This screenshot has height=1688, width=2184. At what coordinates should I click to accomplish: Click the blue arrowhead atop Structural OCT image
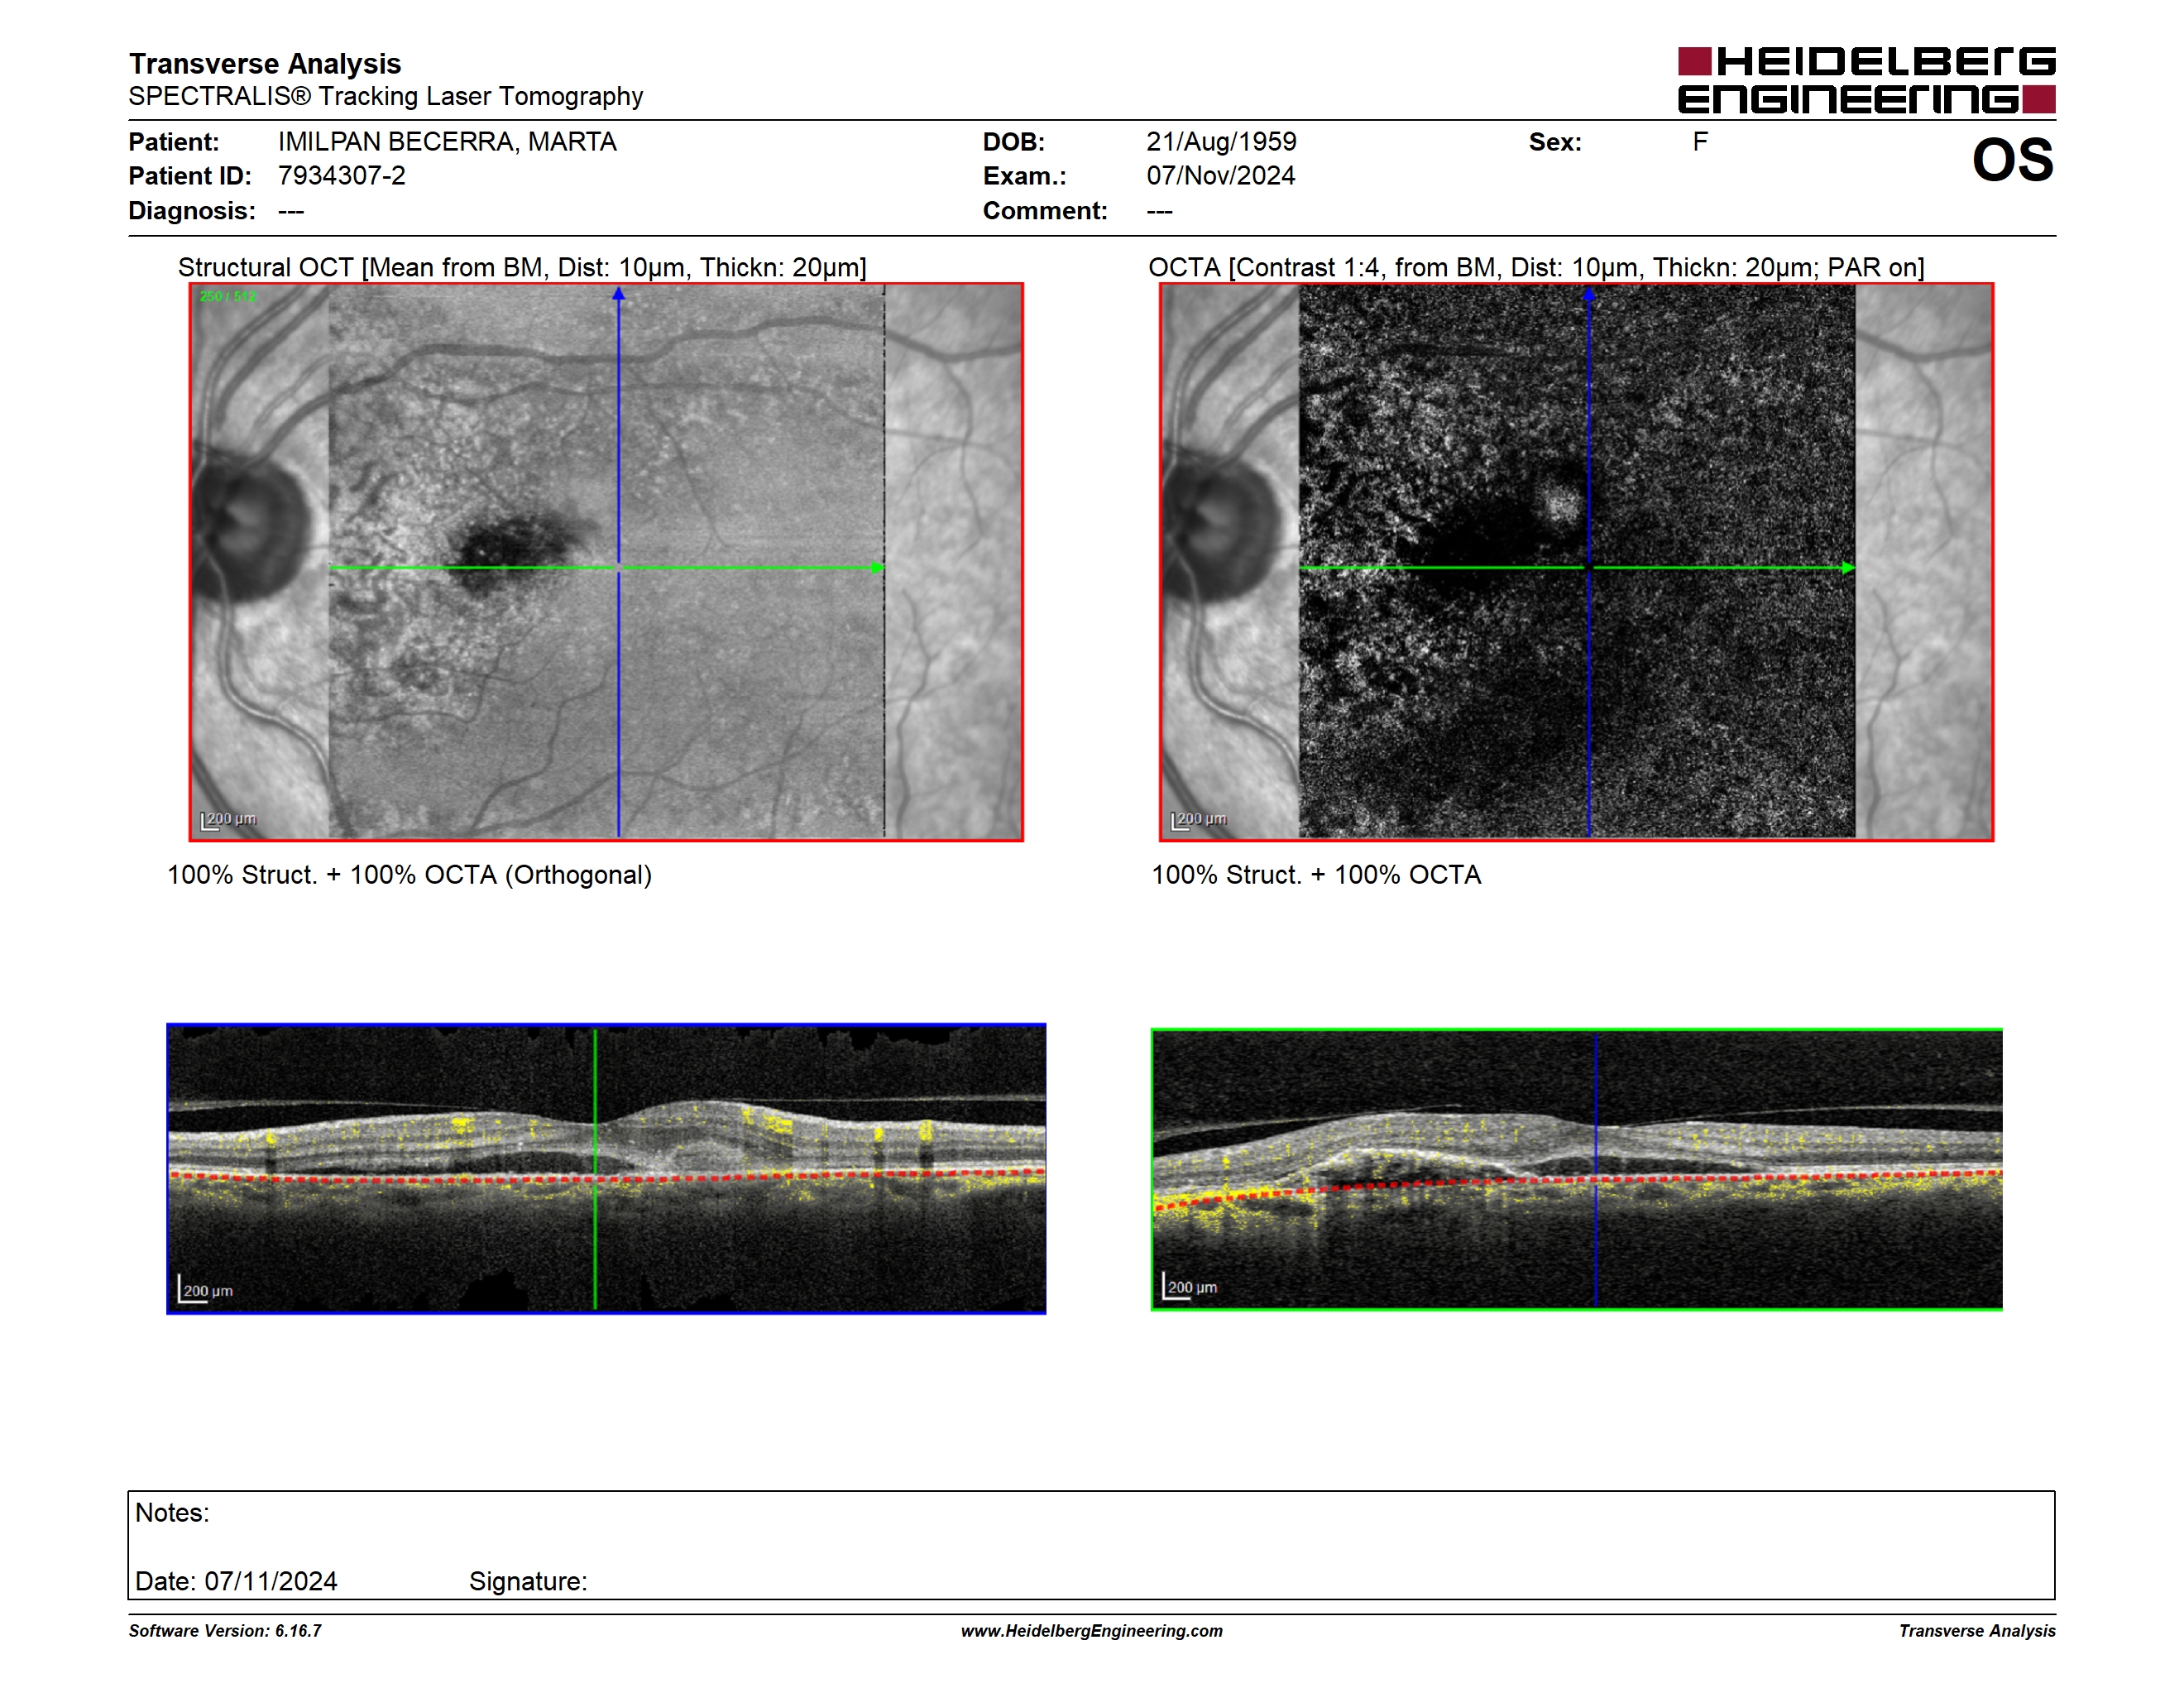click(618, 294)
